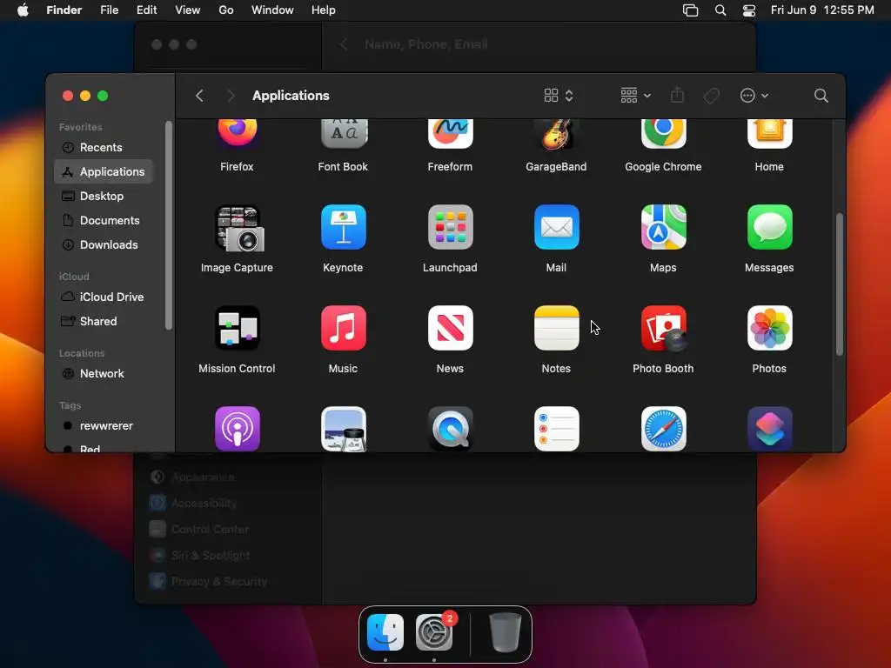The image size is (891, 668).
Task: Open Documents in the sidebar
Action: click(104, 220)
